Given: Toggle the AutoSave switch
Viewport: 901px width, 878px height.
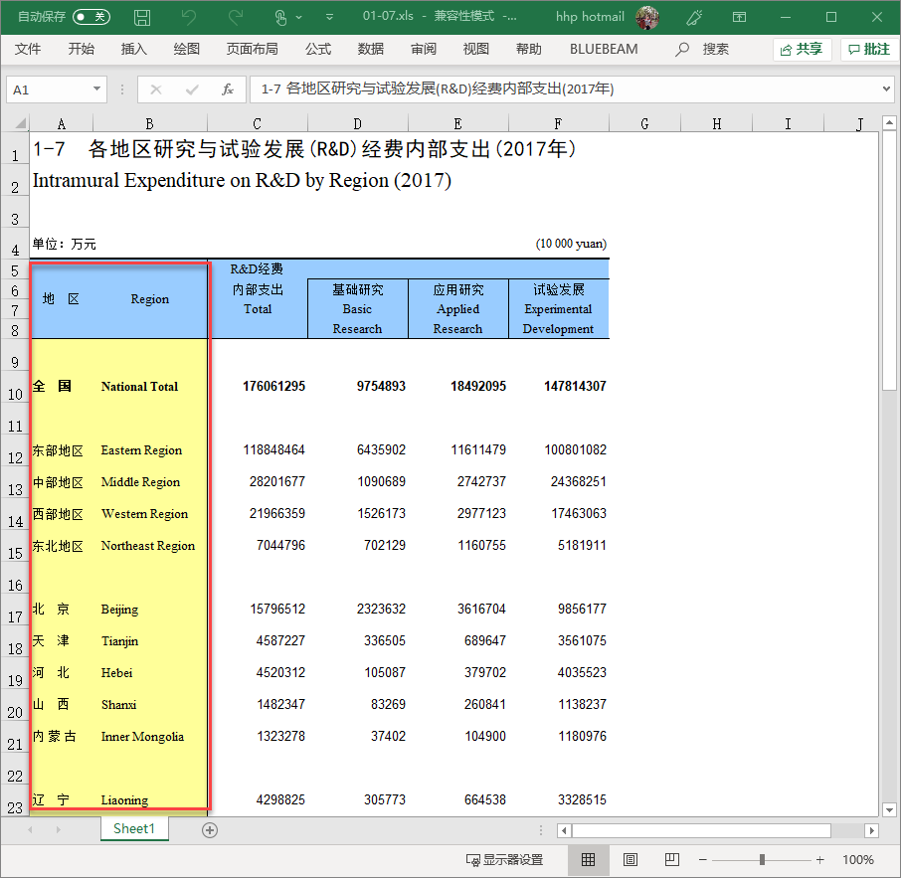Looking at the screenshot, I should 91,17.
